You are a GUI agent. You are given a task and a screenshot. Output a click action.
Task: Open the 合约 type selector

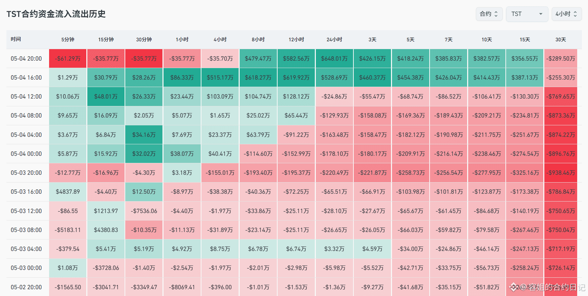point(489,14)
